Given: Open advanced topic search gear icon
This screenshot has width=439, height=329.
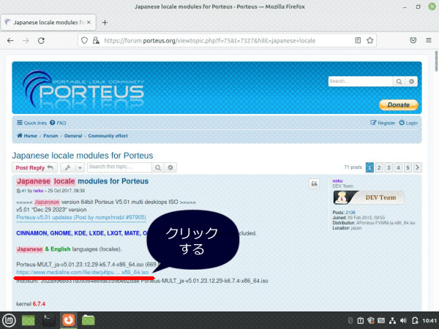Looking at the screenshot, I should tap(170, 167).
